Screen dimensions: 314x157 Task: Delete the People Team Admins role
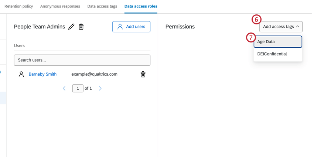click(x=81, y=27)
